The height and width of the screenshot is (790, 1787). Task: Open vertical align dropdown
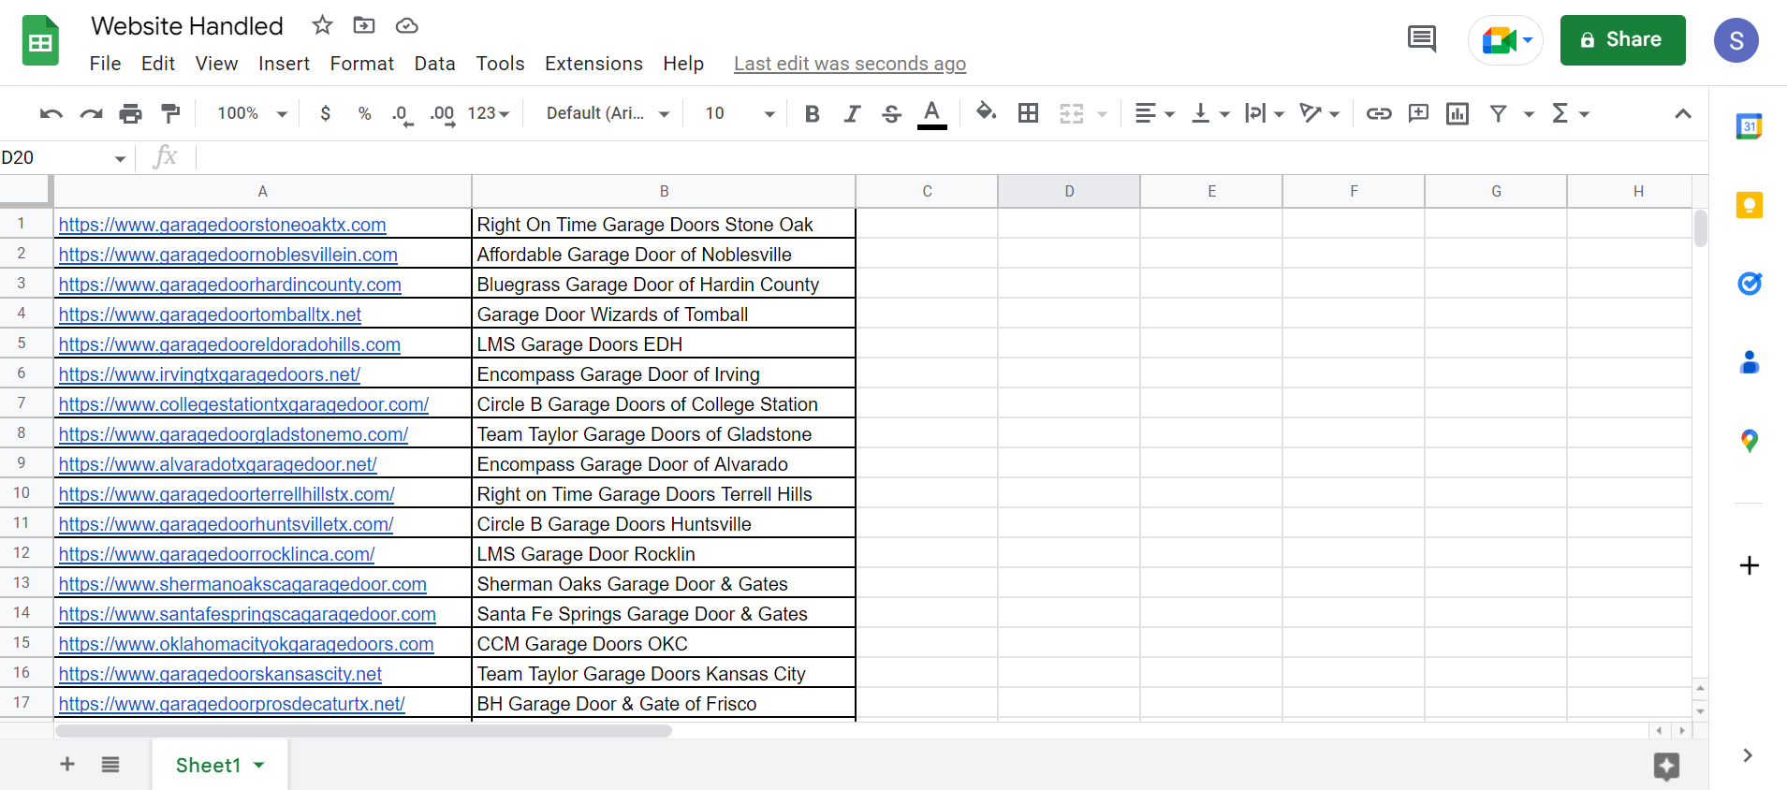click(x=1210, y=113)
